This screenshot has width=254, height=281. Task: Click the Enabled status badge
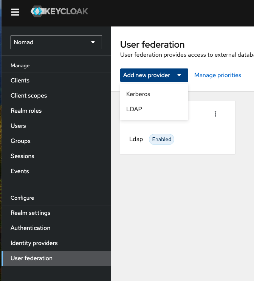161,139
